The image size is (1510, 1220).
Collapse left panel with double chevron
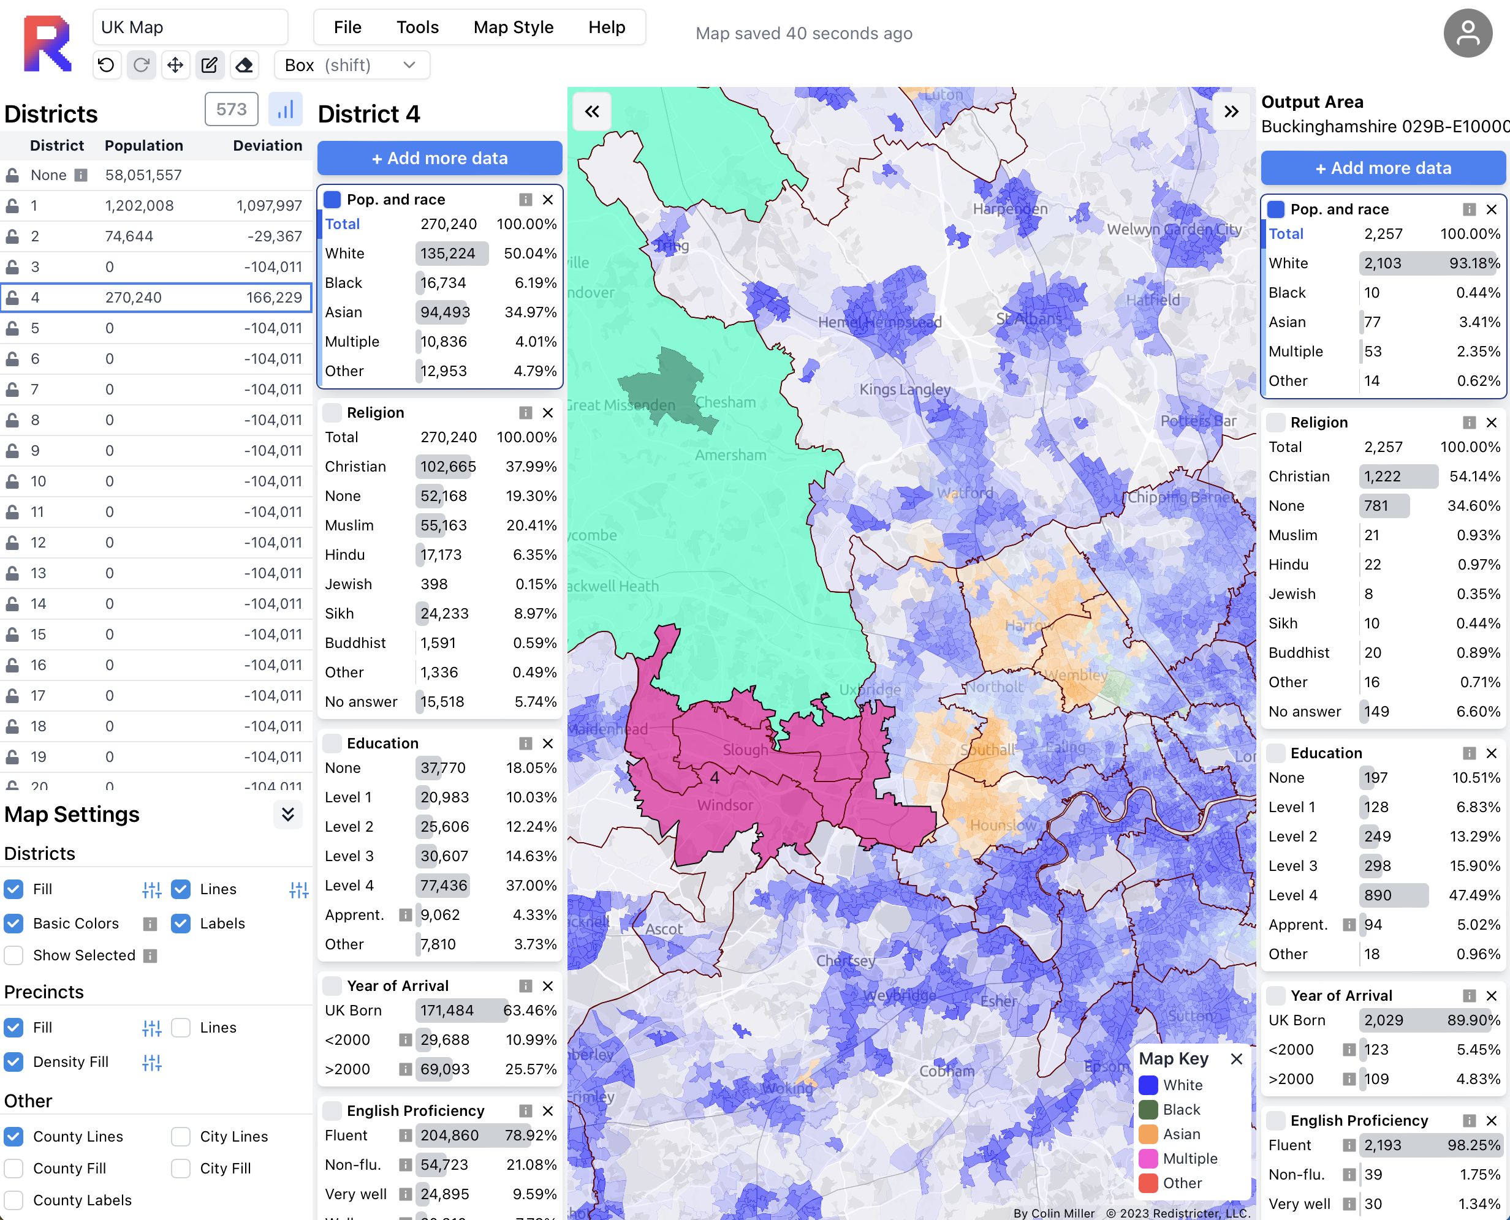coord(592,111)
